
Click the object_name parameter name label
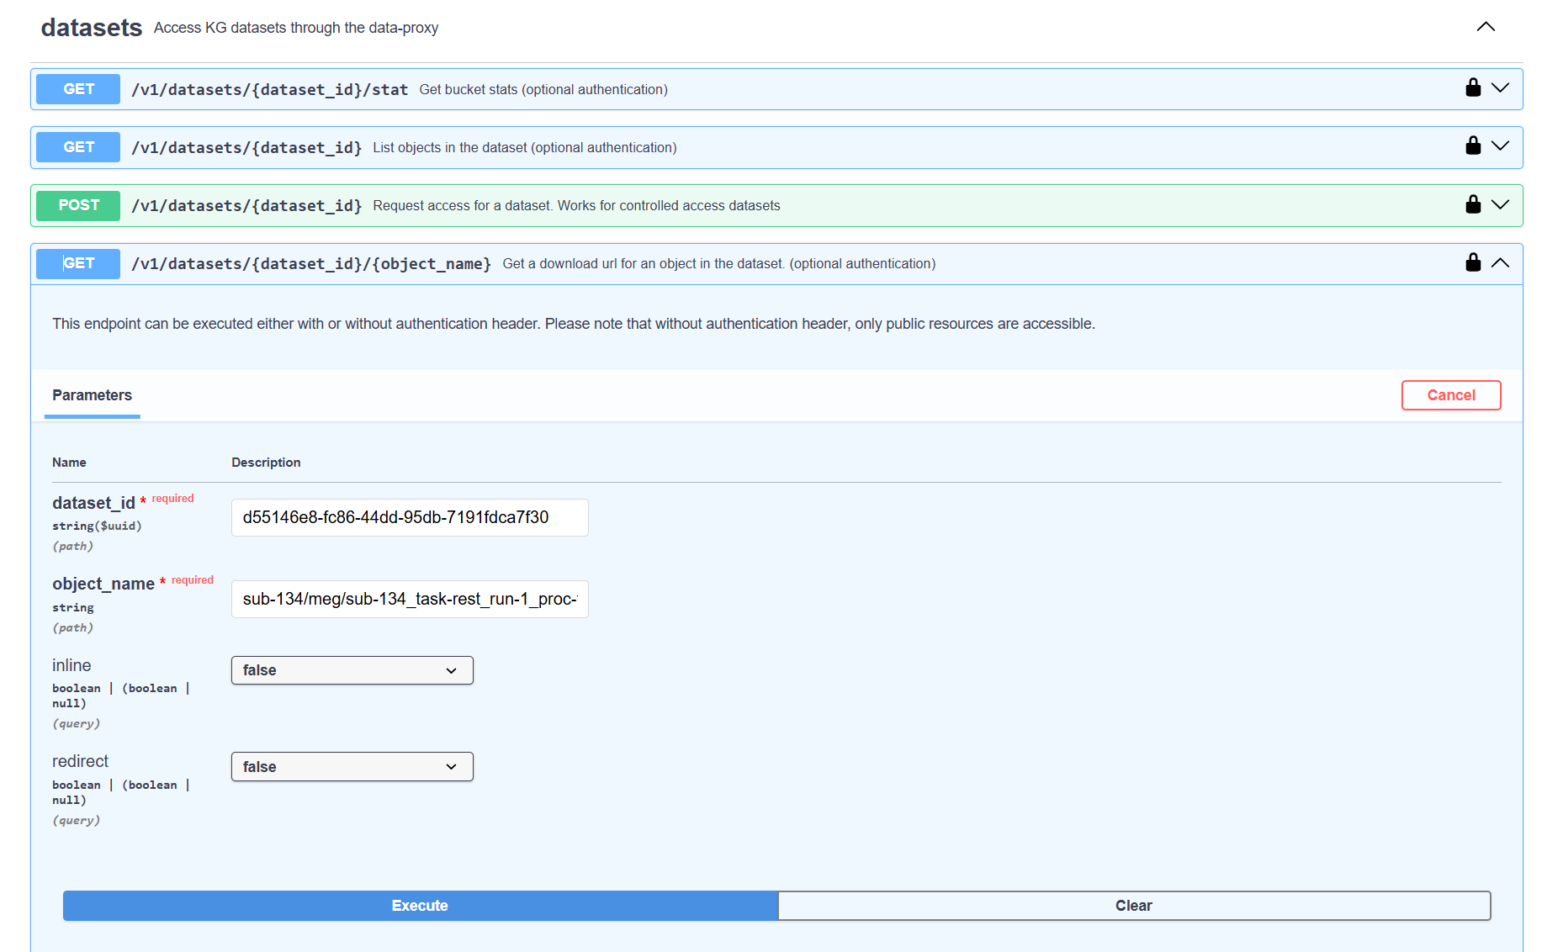103,584
